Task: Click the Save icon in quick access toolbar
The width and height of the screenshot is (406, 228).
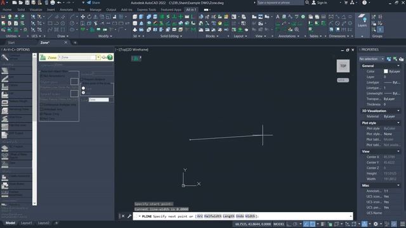Action: coord(27,3)
